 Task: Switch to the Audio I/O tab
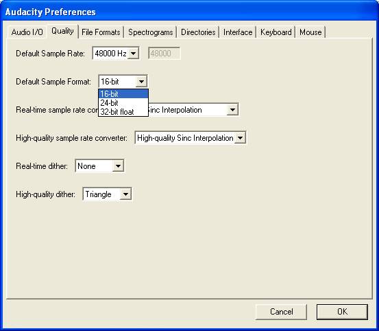point(27,32)
